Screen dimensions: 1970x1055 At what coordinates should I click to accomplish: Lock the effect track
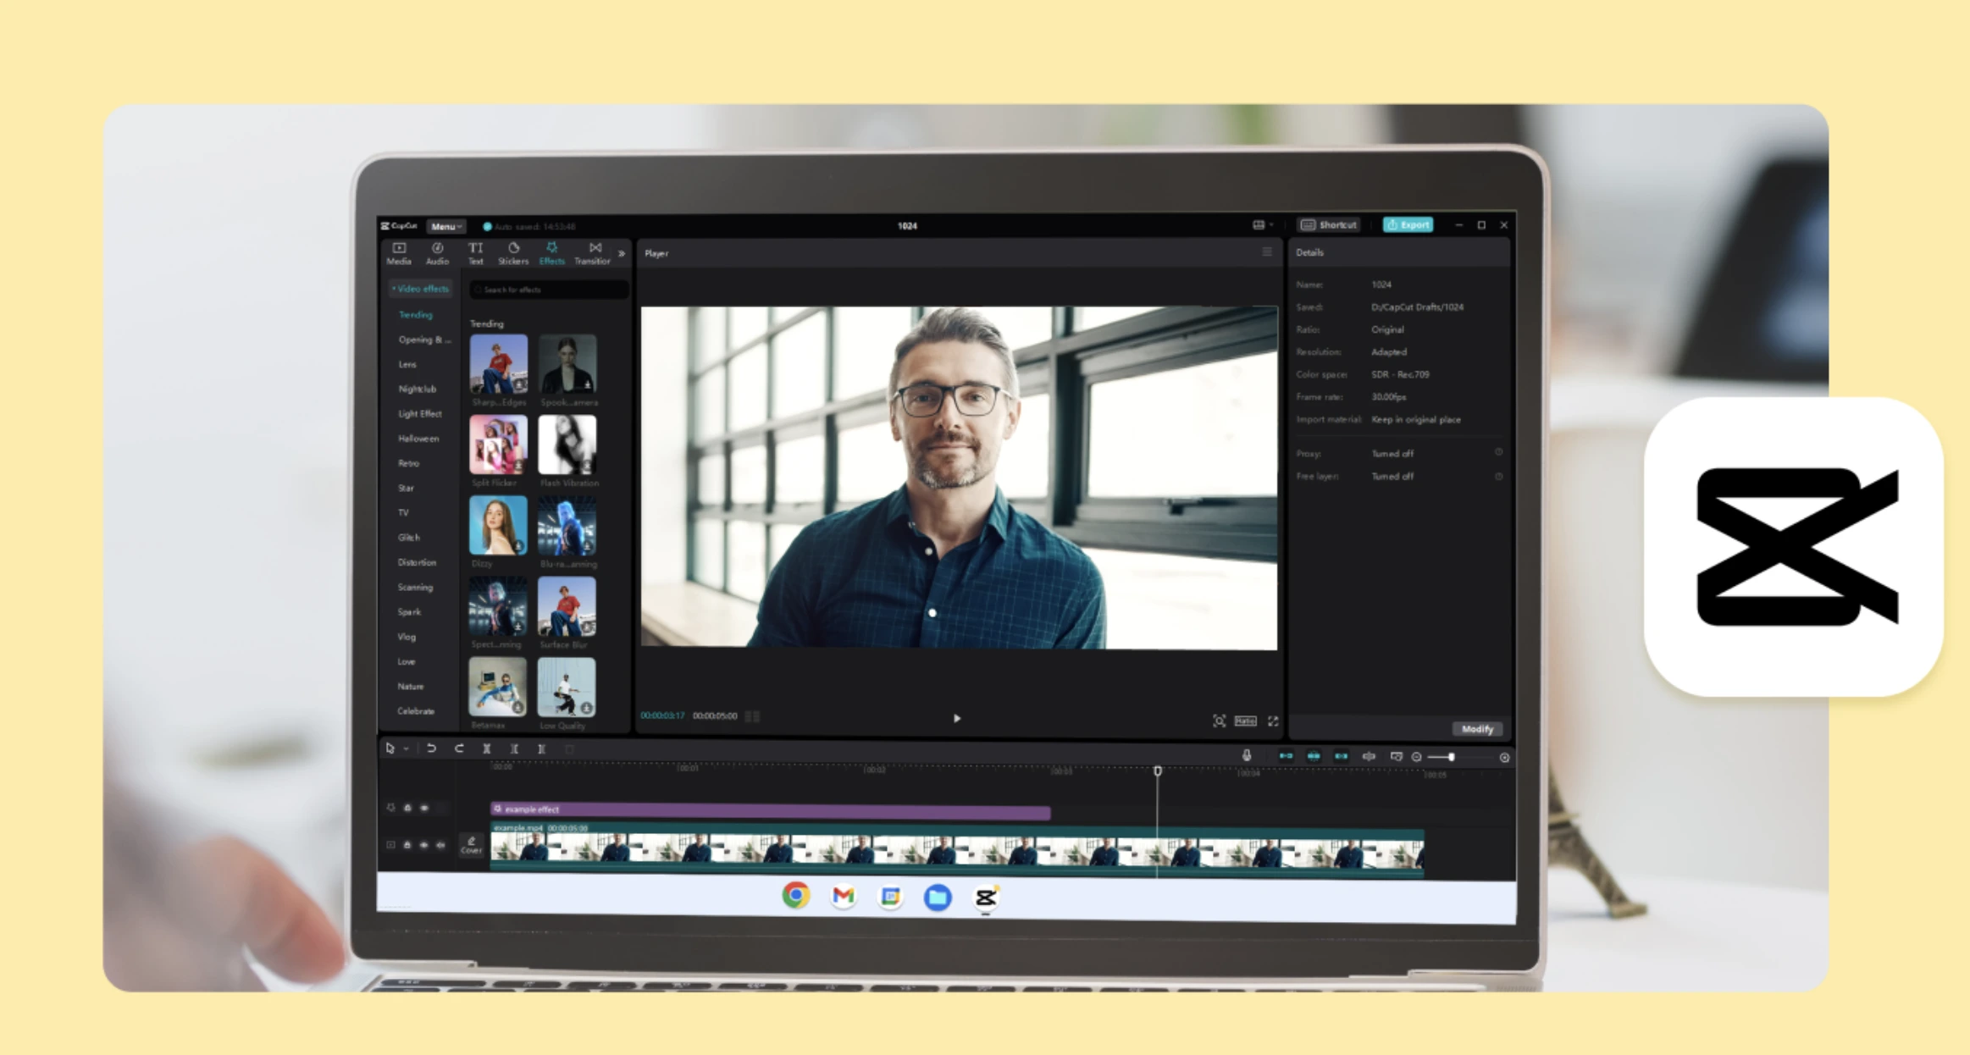coord(407,808)
